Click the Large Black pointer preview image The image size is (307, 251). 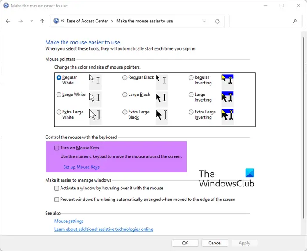[162, 98]
